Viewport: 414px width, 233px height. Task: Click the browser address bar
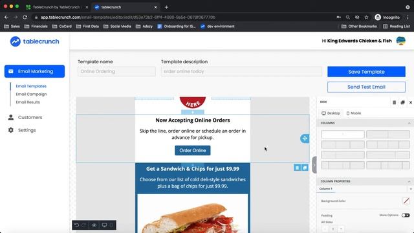(x=182, y=17)
